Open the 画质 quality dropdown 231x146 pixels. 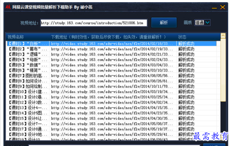202,23
